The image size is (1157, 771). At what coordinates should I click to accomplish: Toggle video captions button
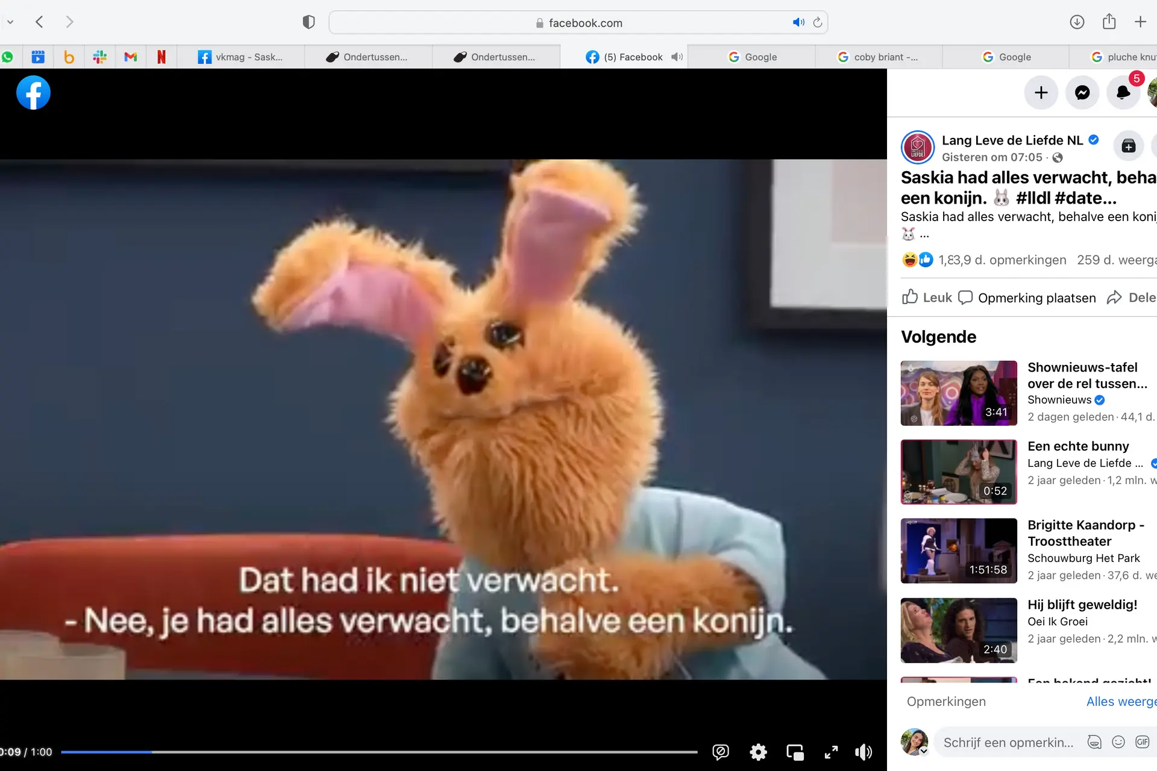tap(721, 752)
